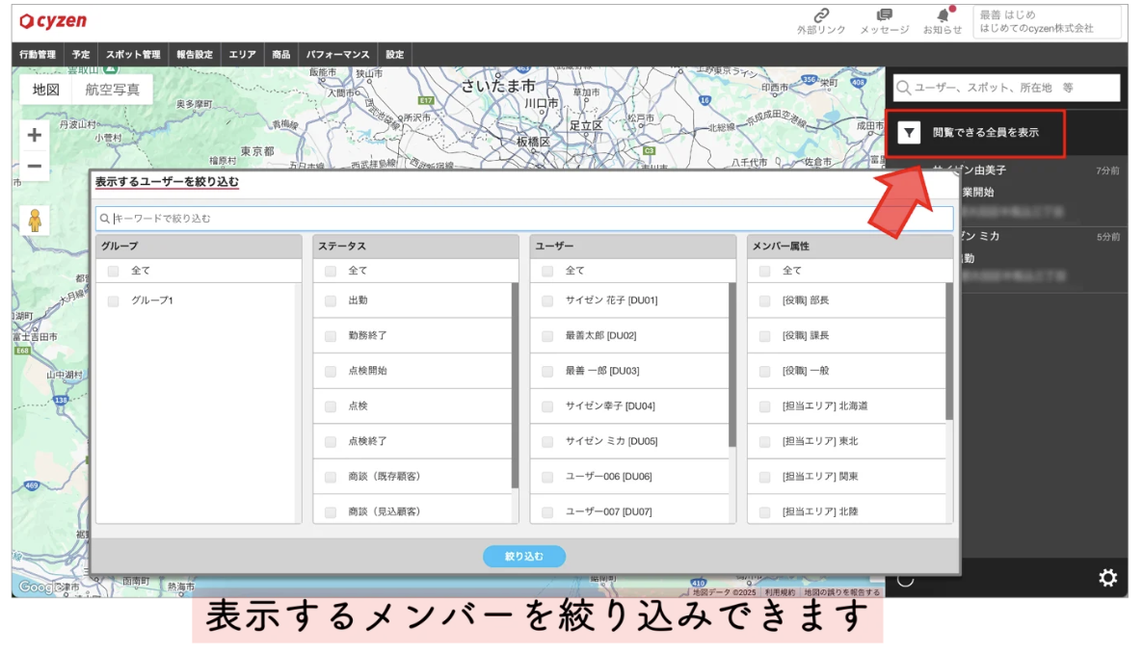Viewport: 1143px width, 653px height.
Task: Click the magnifier icon in the keyword filter field
Action: click(104, 219)
